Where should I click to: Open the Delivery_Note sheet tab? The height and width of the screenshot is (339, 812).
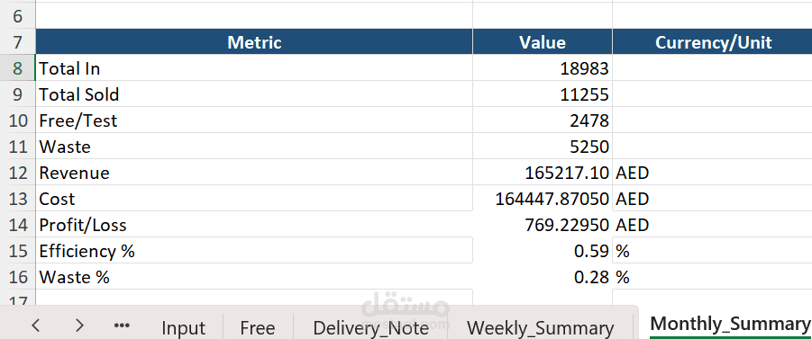[370, 327]
